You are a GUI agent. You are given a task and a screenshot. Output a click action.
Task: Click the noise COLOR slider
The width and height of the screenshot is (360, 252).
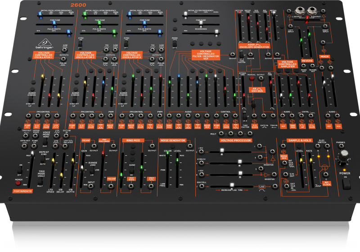tap(167, 170)
